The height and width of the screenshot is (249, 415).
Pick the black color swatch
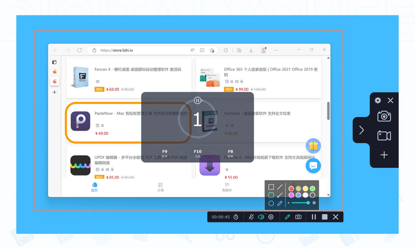click(x=313, y=195)
